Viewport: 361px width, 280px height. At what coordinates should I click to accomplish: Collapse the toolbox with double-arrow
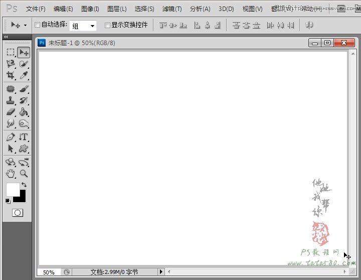6,37
